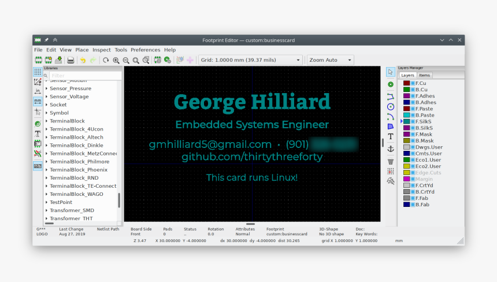Expand the TestPoint library

click(x=47, y=202)
